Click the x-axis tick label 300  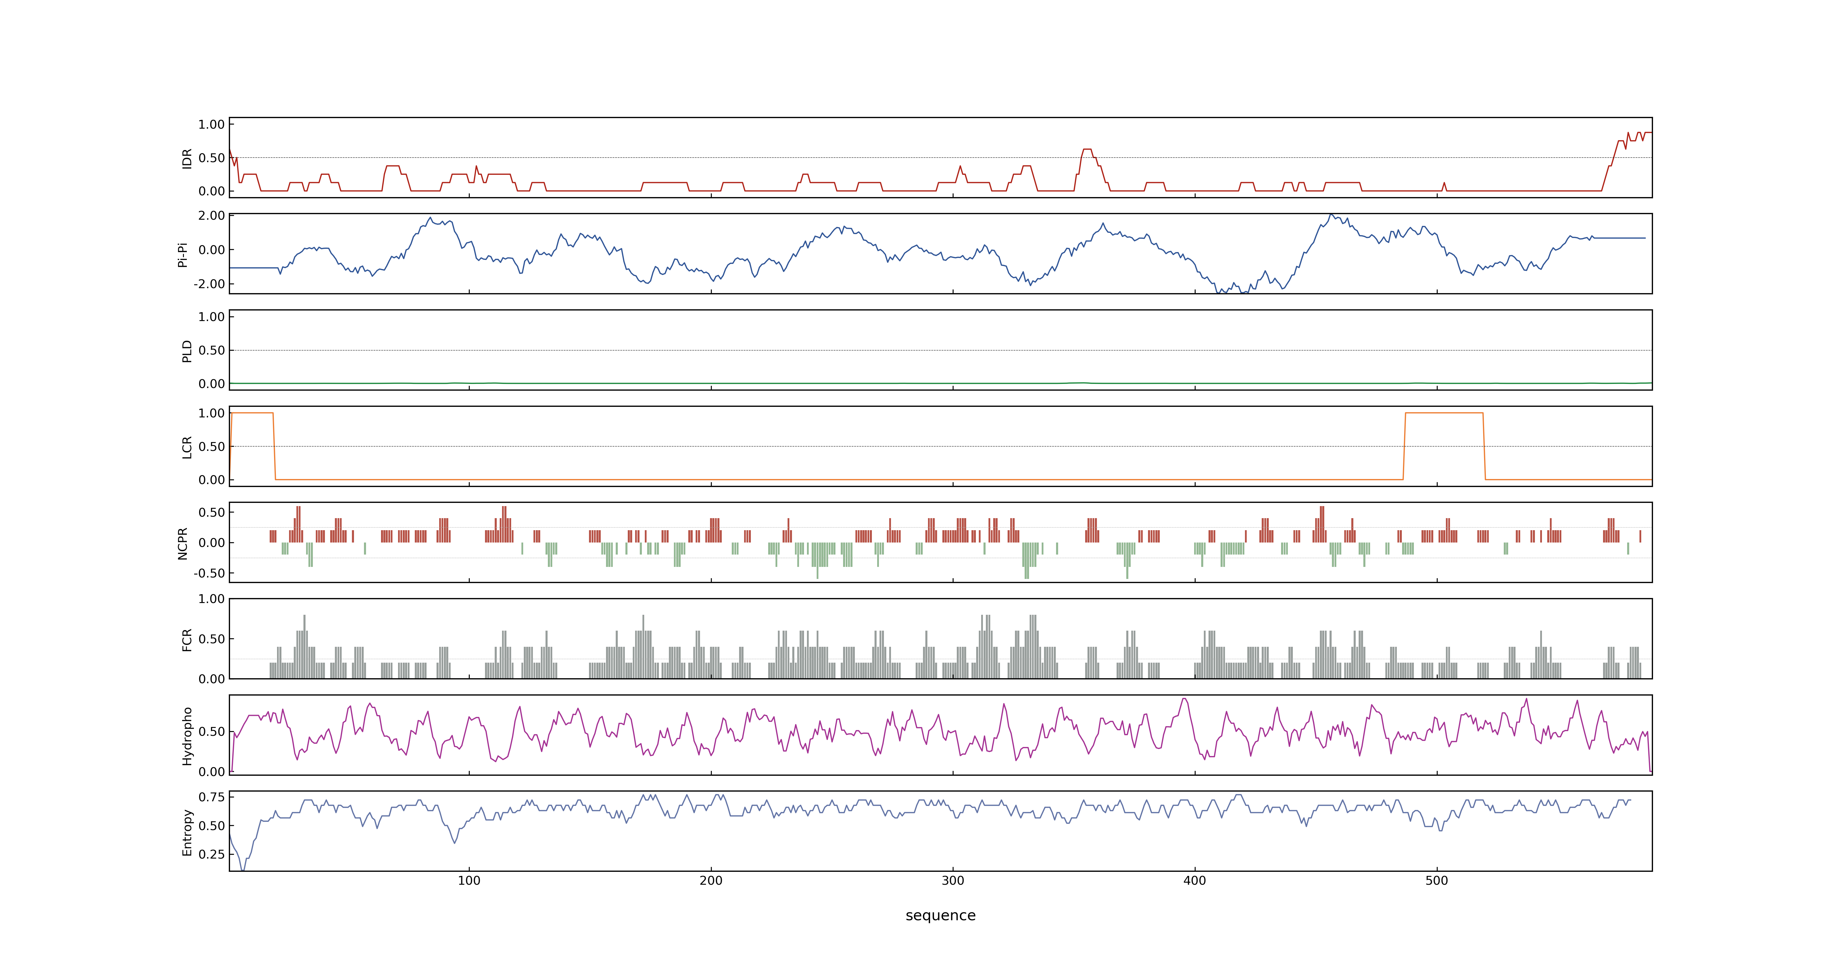click(953, 881)
